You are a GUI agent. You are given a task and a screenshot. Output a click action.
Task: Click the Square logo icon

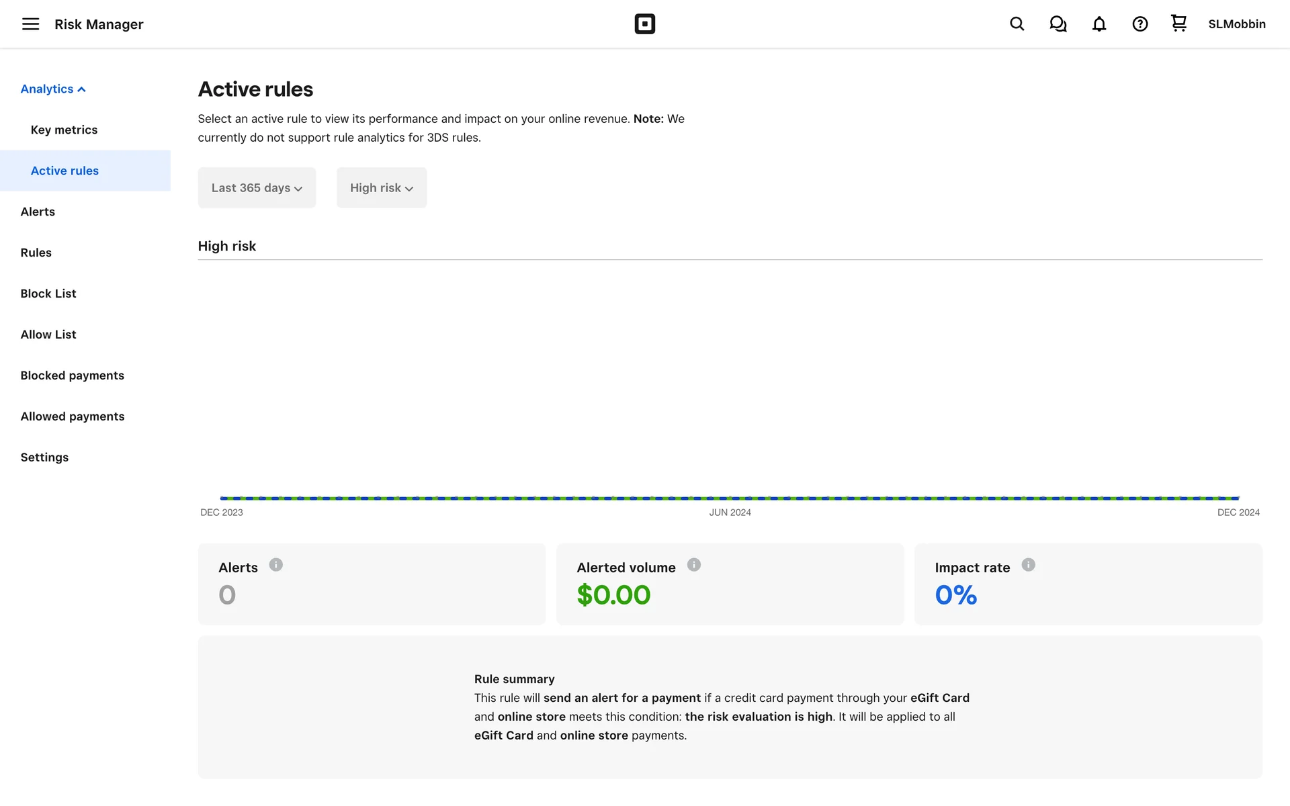[x=644, y=24]
